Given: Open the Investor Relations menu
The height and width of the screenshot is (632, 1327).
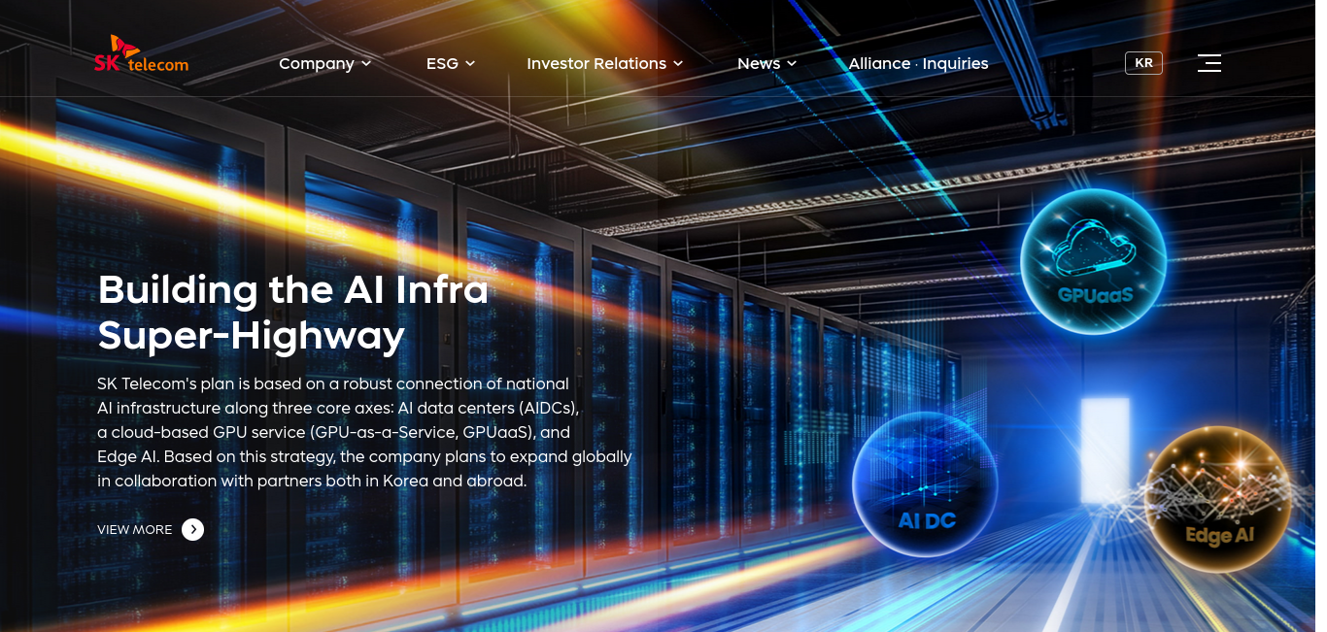Looking at the screenshot, I should click(605, 63).
